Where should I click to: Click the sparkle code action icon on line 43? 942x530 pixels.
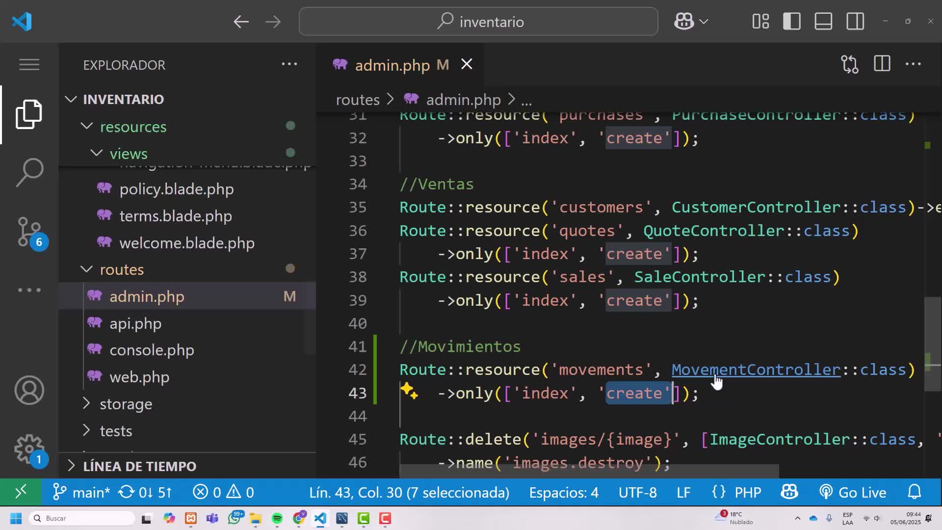(409, 392)
